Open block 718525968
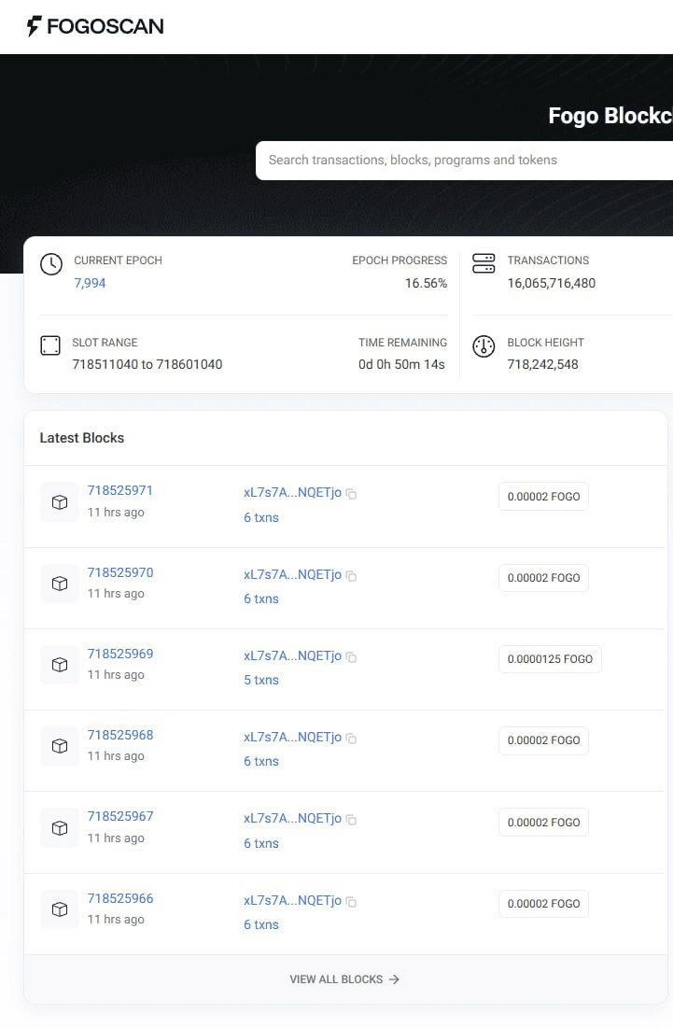This screenshot has width=673, height=1028. click(120, 735)
